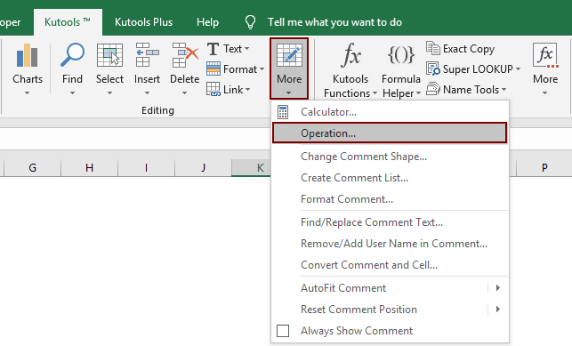Expand the Delete dropdown arrow
Image resolution: width=572 pixels, height=346 pixels.
click(x=184, y=93)
